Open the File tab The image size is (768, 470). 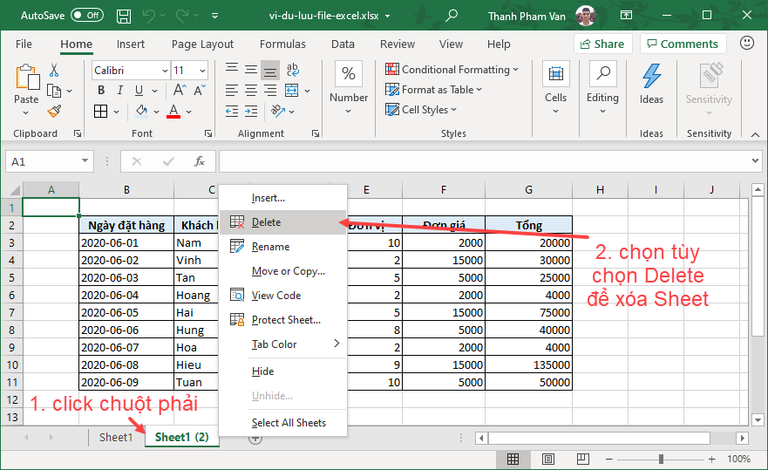24,44
